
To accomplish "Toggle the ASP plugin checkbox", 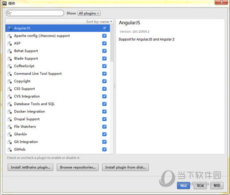I will [x=105, y=43].
